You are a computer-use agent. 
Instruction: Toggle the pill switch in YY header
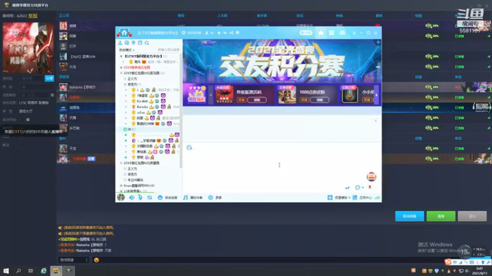click(x=306, y=33)
